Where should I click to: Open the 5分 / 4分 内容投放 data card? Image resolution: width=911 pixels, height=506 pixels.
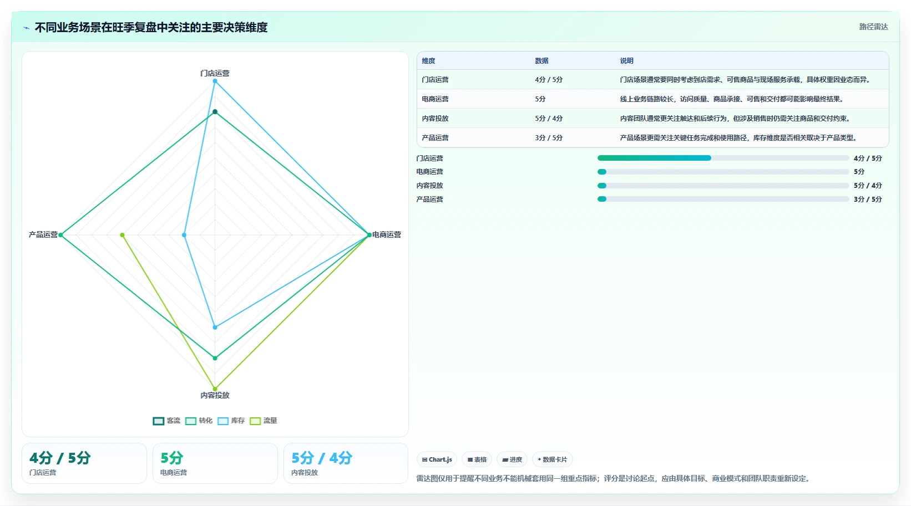346,463
